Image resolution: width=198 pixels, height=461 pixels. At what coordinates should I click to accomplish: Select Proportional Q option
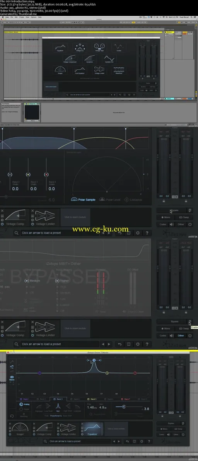56,416
